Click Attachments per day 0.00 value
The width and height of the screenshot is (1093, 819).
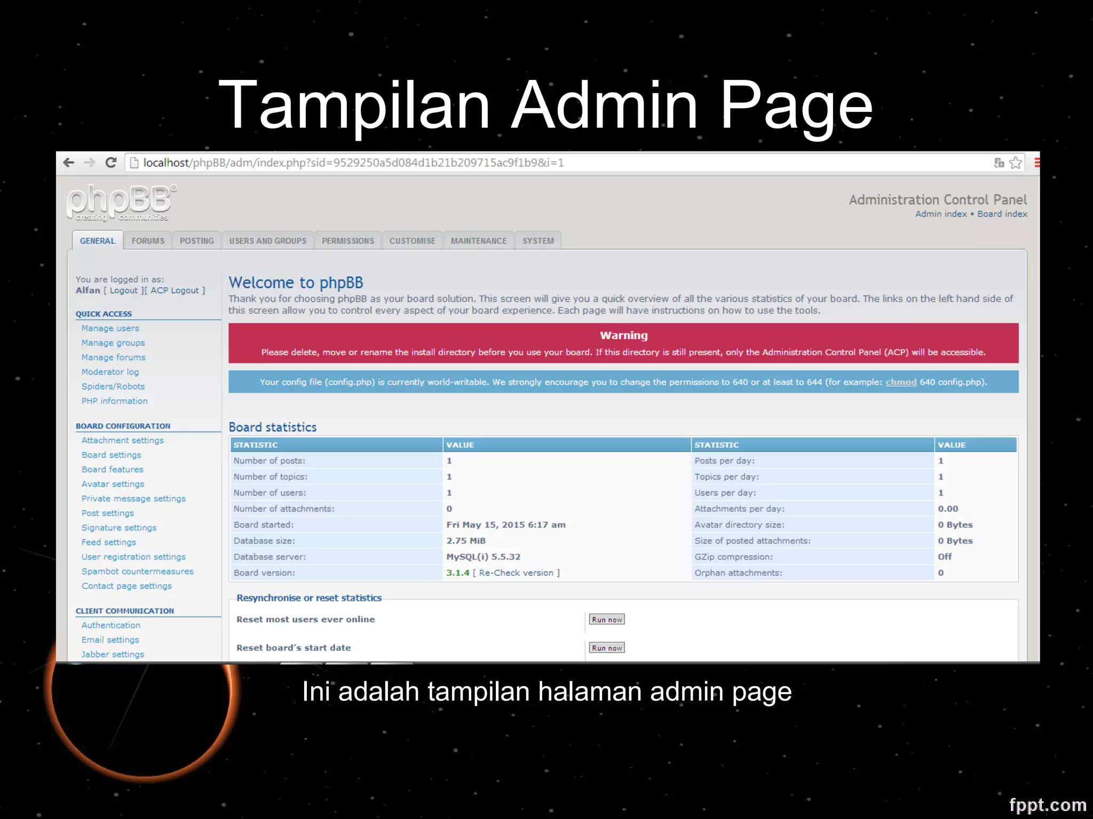click(x=948, y=509)
